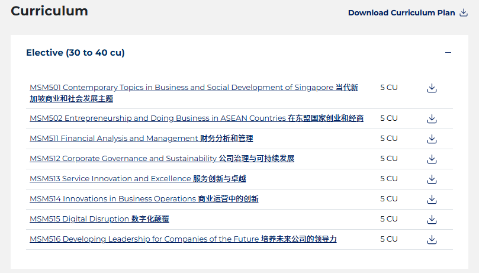Click the Elective (30 to 40 cu) header
This screenshot has height=273, width=479.
[x=75, y=53]
